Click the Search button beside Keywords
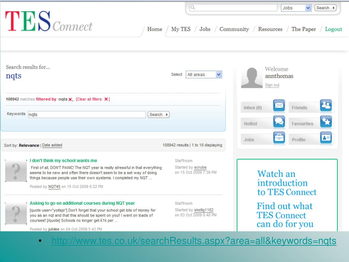The height and width of the screenshot is (262, 349). 158,115
